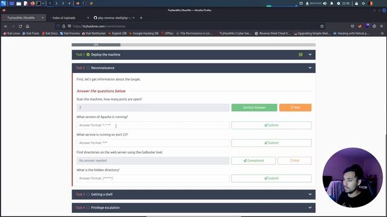
Task: Expand Task 4 Privilege escalation chevron
Action: (x=310, y=207)
